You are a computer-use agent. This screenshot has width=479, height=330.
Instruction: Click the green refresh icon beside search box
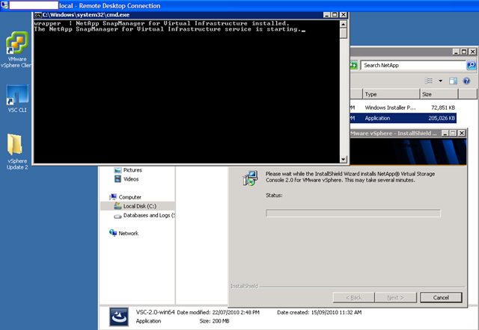pyautogui.click(x=353, y=65)
